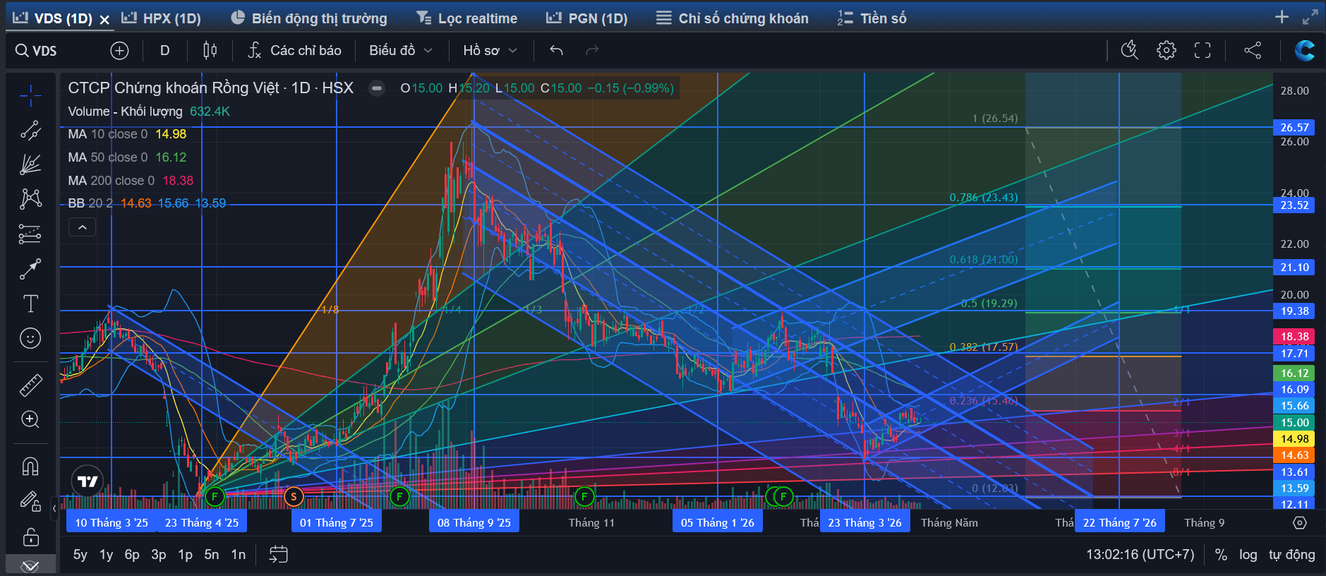Close the VDS (1D) tab

pyautogui.click(x=104, y=19)
